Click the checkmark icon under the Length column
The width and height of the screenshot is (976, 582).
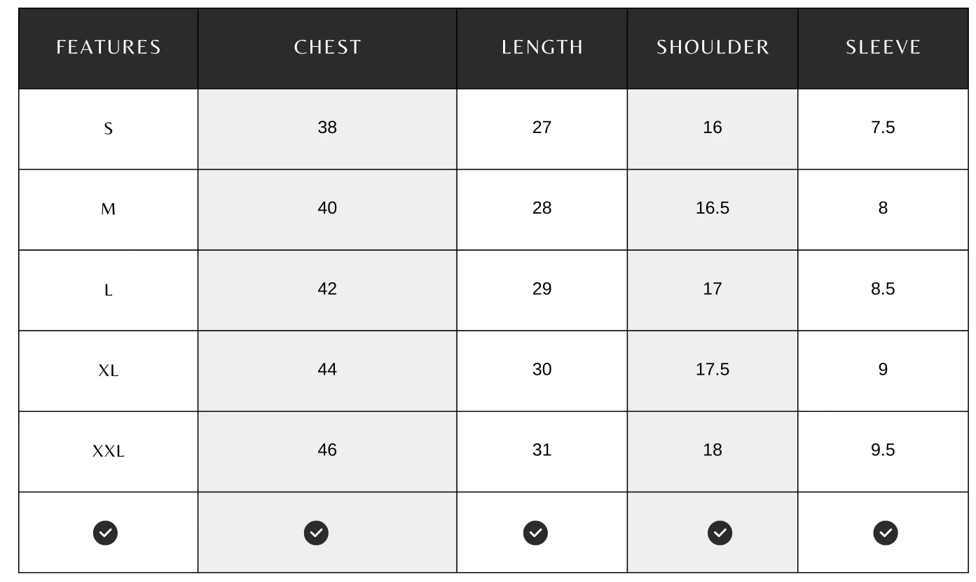536,533
